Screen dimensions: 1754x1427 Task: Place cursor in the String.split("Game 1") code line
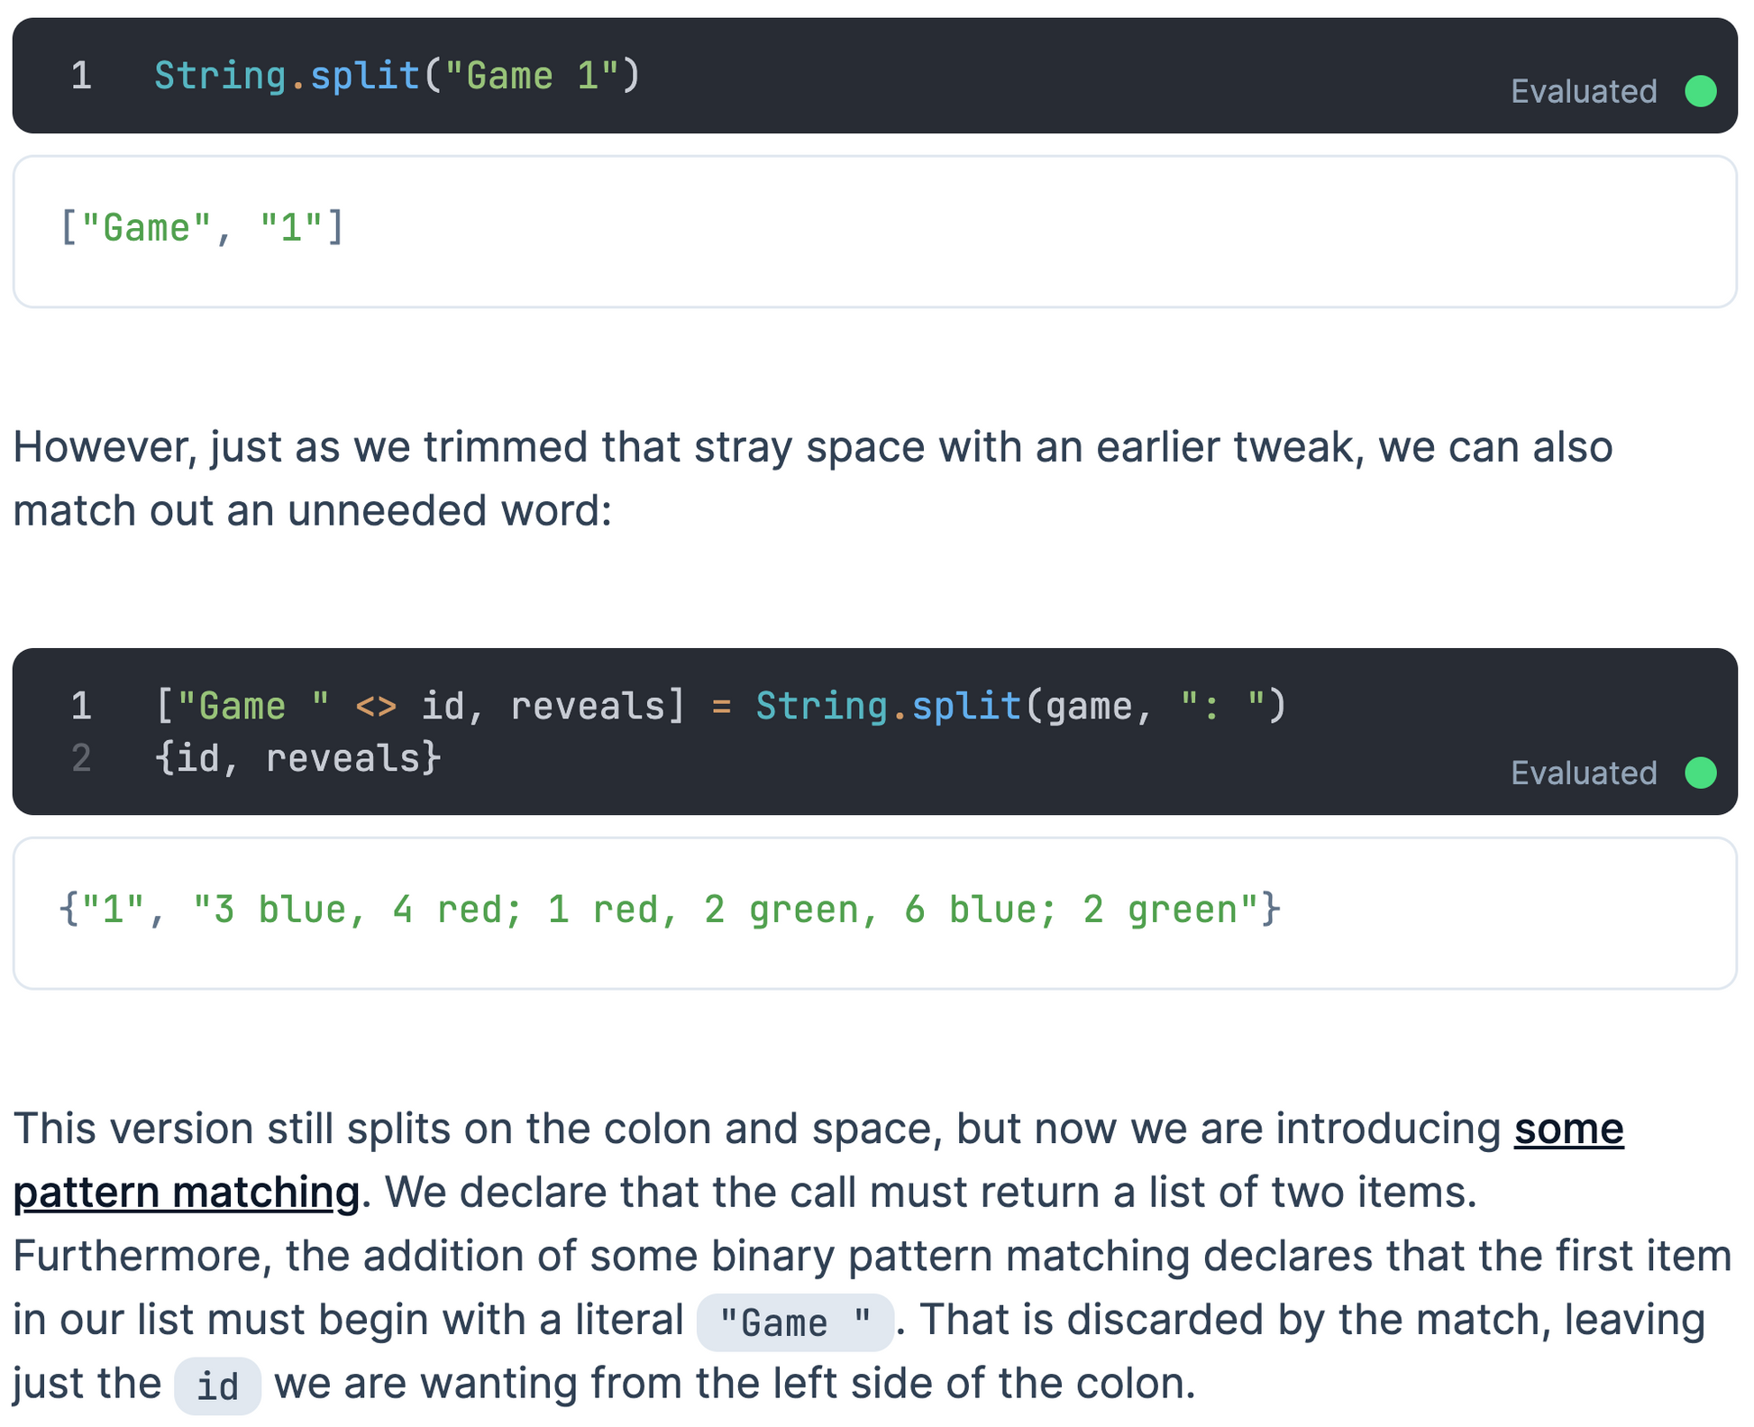[397, 76]
